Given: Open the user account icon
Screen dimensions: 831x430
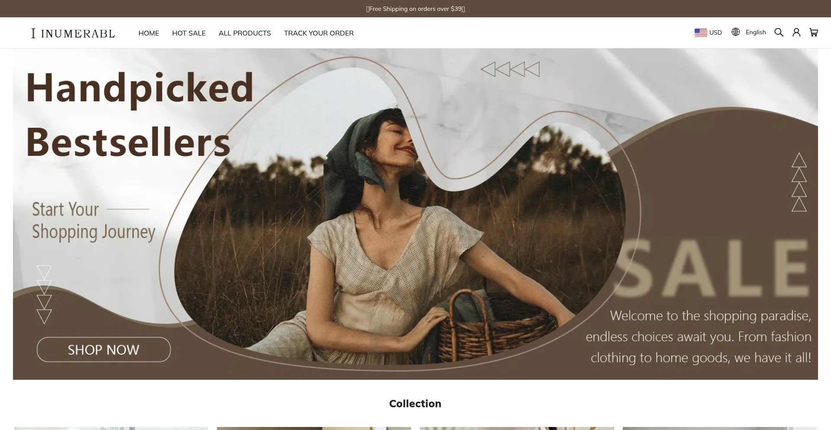Looking at the screenshot, I should tap(796, 32).
